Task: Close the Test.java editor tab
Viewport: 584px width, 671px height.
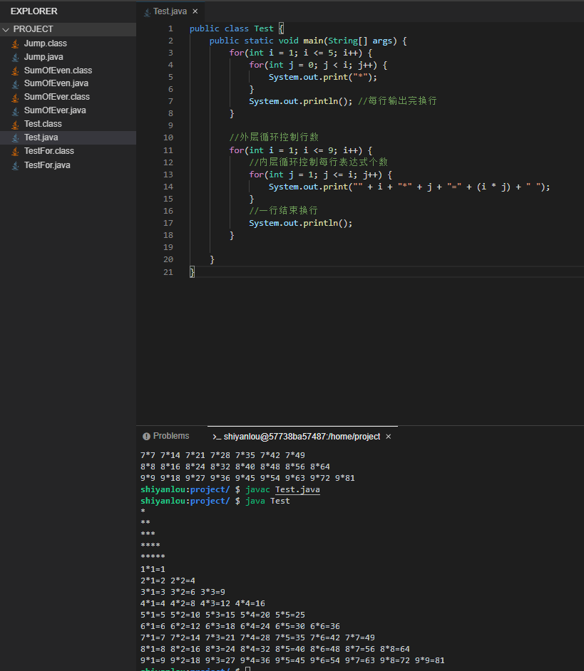Action: click(195, 11)
